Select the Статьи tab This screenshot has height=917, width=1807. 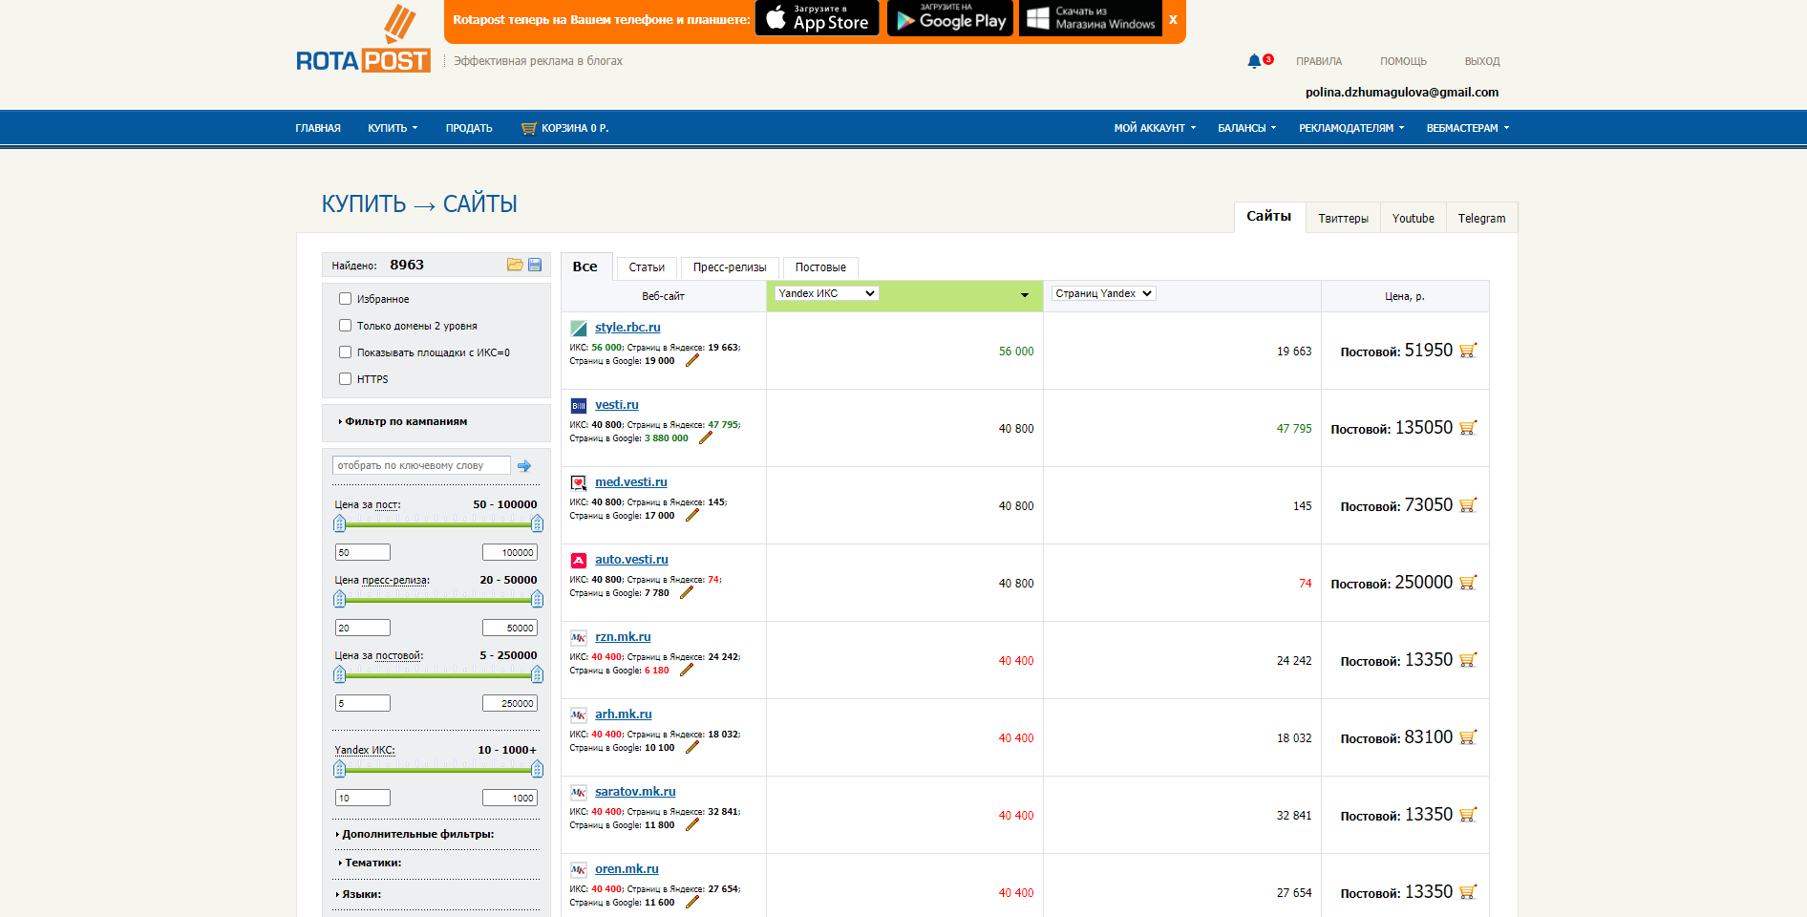(647, 267)
